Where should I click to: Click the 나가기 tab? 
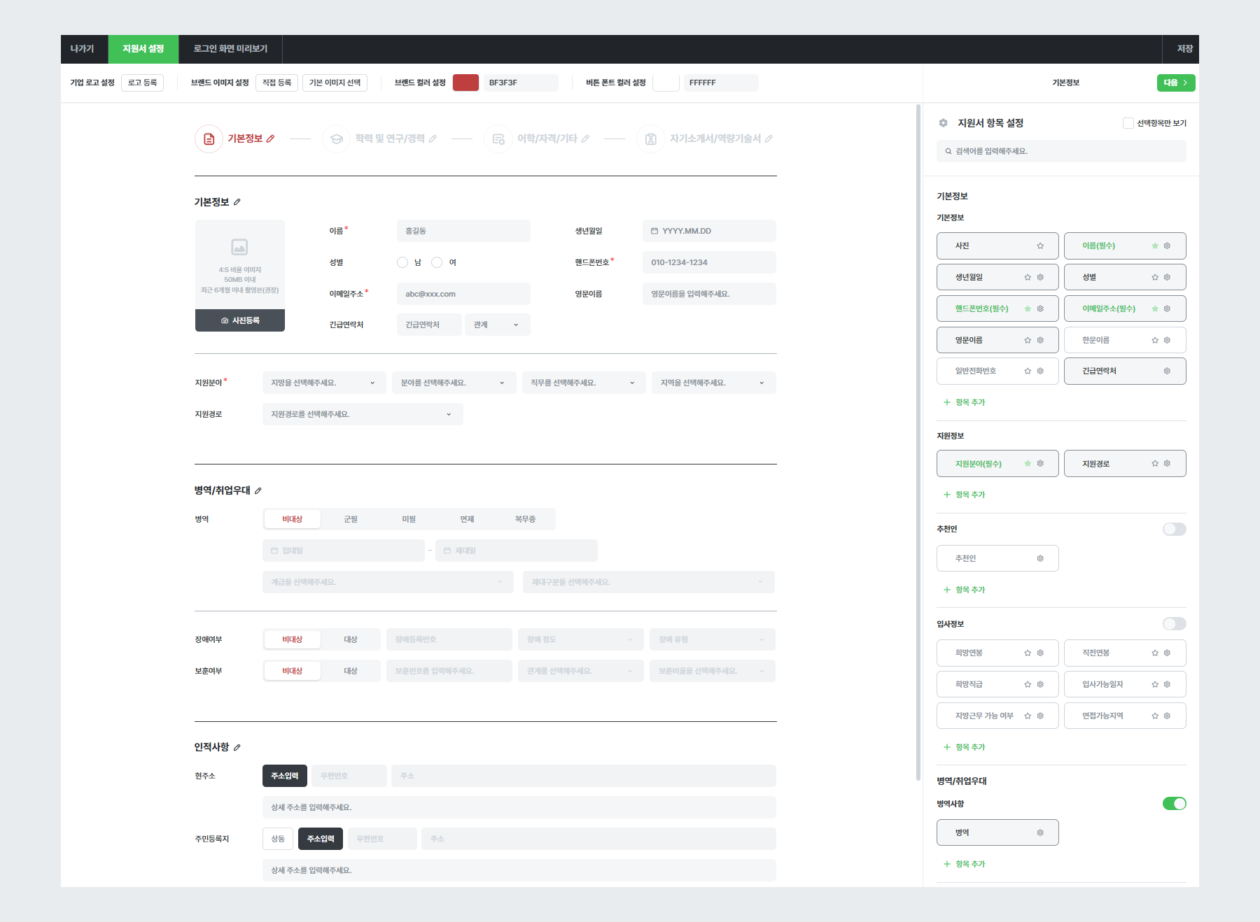(84, 49)
